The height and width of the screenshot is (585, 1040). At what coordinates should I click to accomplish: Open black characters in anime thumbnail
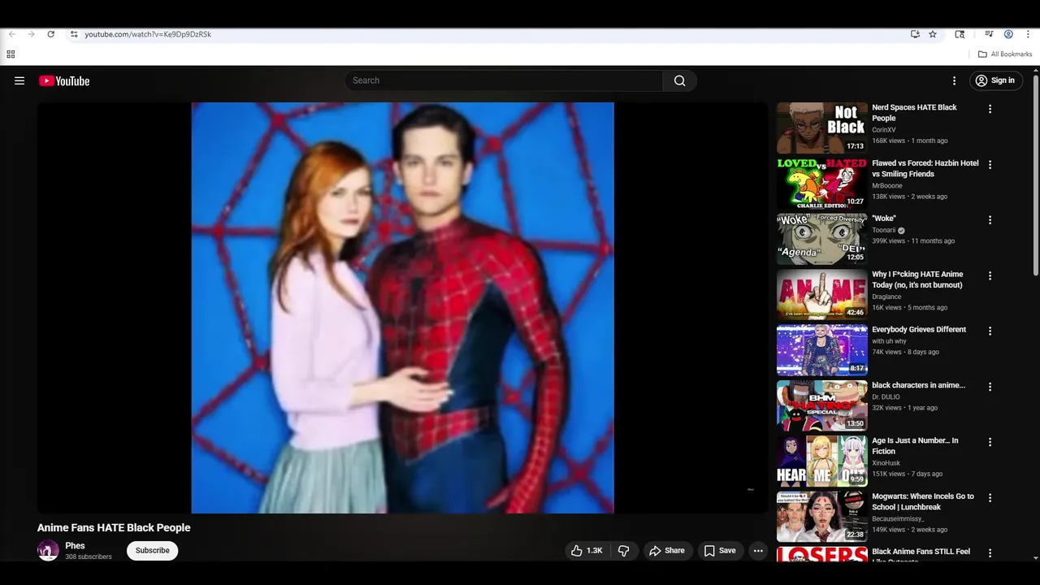tap(821, 405)
